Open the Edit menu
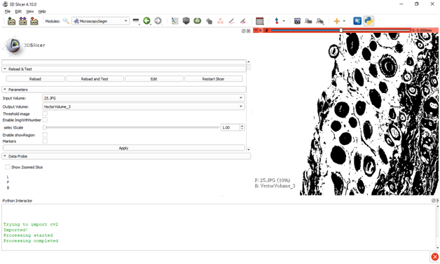Viewport: 440px width, 264px height. point(18,11)
